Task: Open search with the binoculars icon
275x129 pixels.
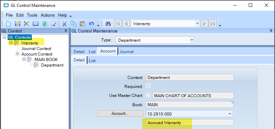Action: (108, 23)
